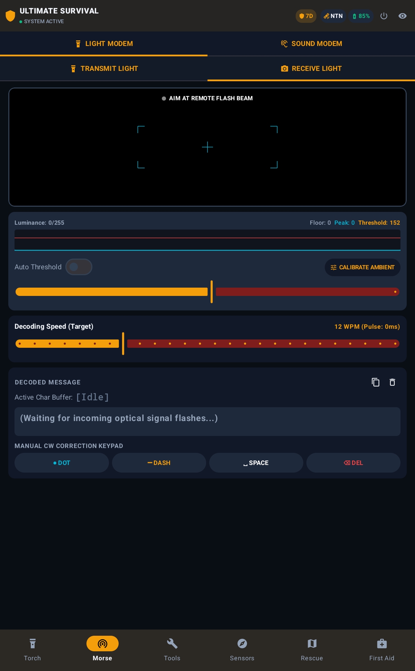This screenshot has width=415, height=671.
Task: Click Calibrate Ambient button
Action: [362, 267]
